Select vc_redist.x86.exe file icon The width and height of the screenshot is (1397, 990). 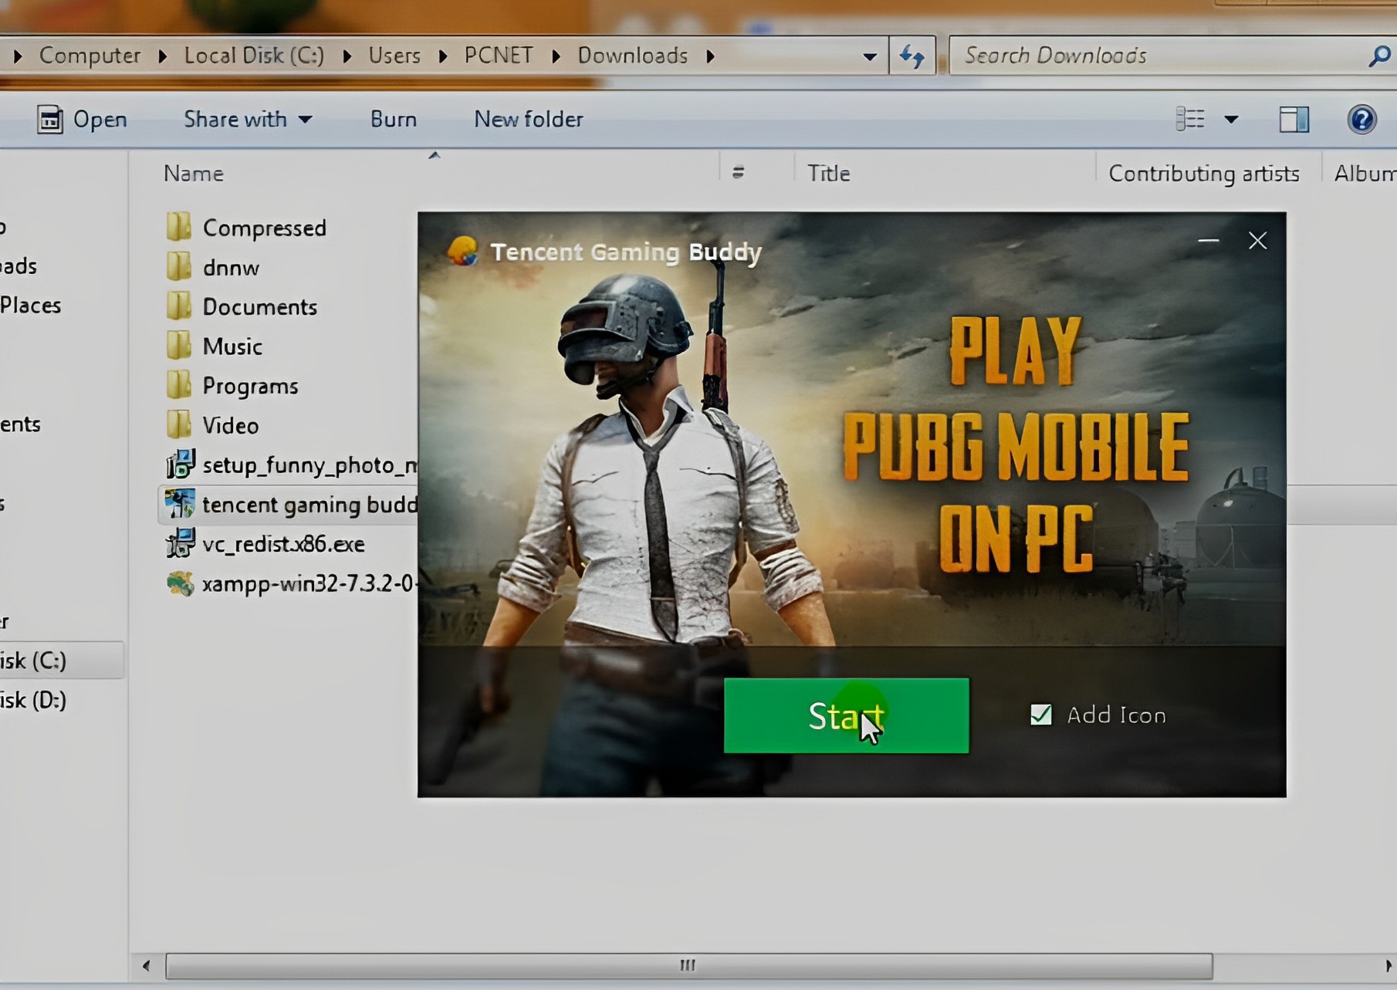(x=180, y=543)
